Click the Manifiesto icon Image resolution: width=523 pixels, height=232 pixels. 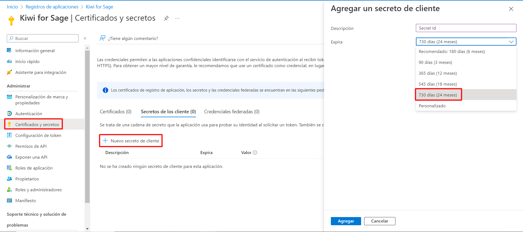click(9, 200)
